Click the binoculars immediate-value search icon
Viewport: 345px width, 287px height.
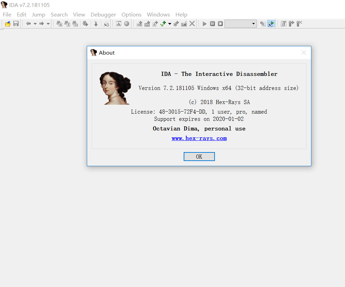click(x=59, y=24)
